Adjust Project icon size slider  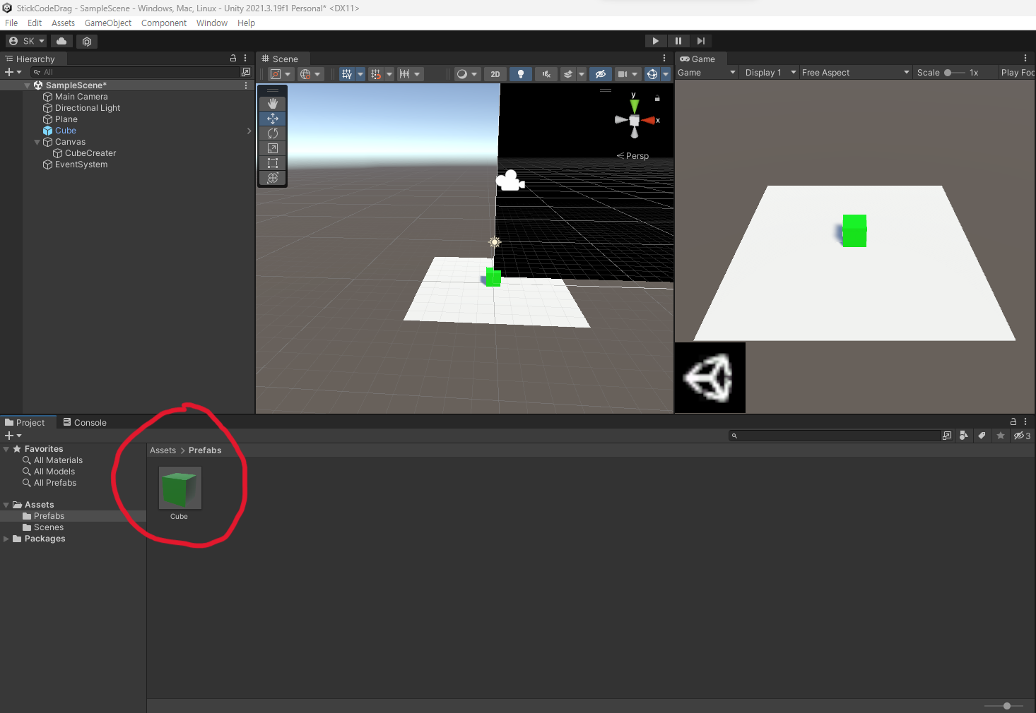1003,706
